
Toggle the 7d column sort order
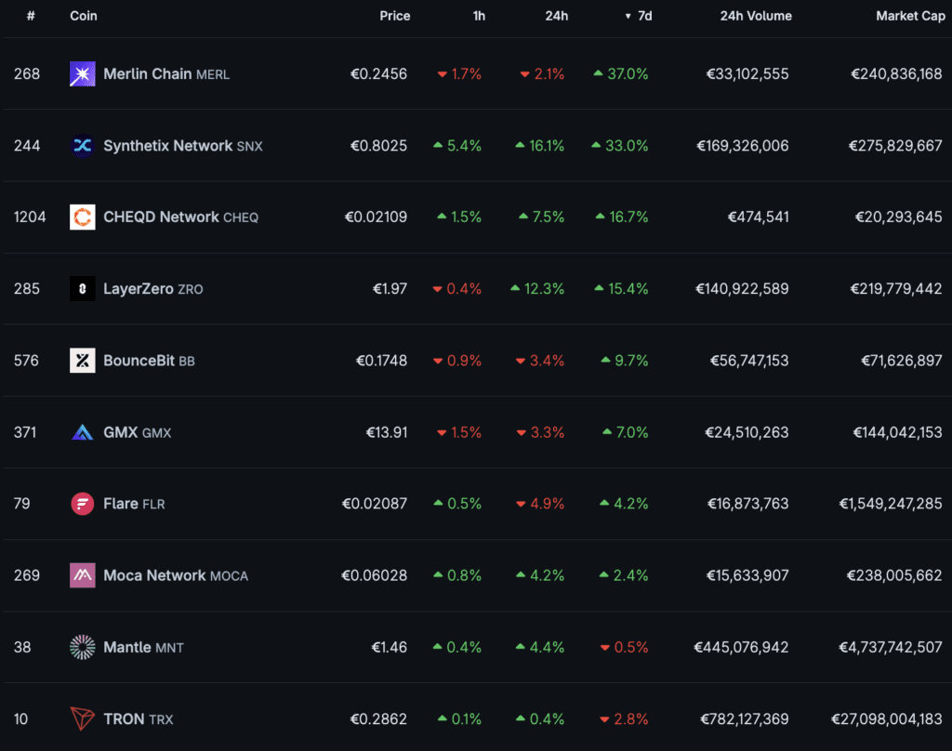pyautogui.click(x=639, y=16)
